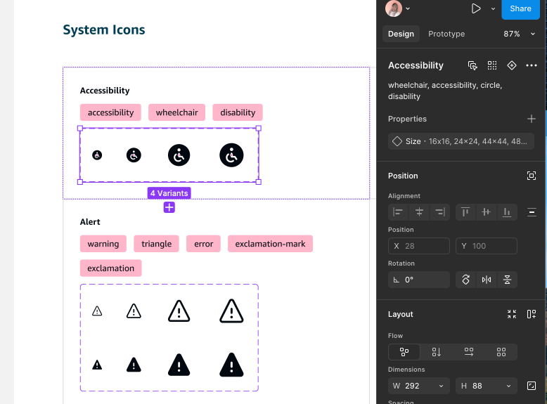The width and height of the screenshot is (547, 404).
Task: Click the X position field
Action: 418,246
